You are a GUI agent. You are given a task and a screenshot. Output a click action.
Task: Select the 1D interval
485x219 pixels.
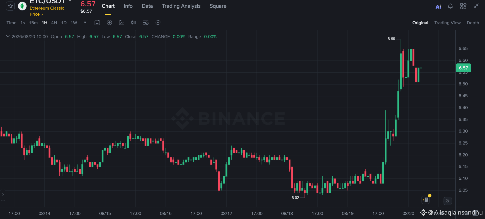pyautogui.click(x=64, y=23)
